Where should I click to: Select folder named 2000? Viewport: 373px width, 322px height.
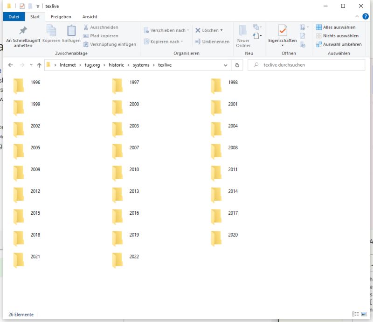point(125,107)
